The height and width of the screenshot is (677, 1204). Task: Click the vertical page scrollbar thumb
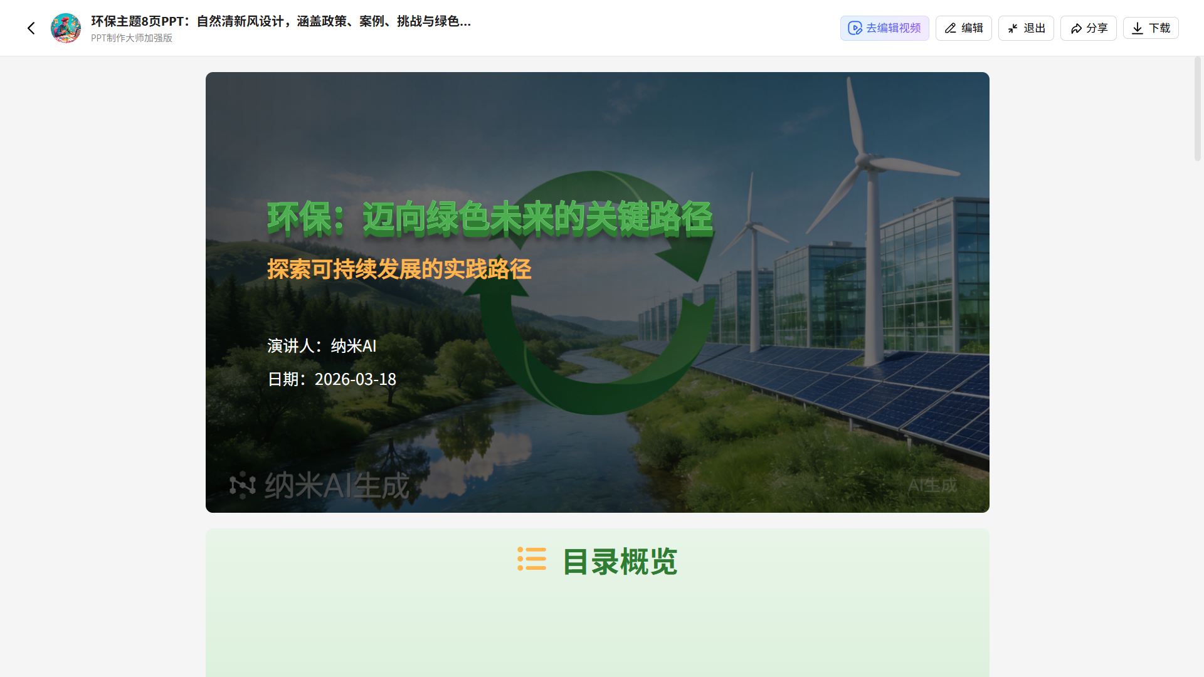click(1197, 108)
